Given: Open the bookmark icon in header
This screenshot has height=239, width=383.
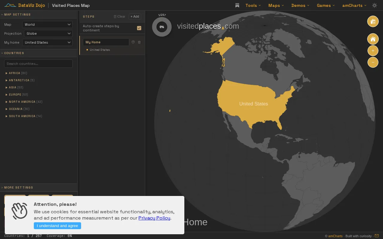Looking at the screenshot, I should [237, 5].
